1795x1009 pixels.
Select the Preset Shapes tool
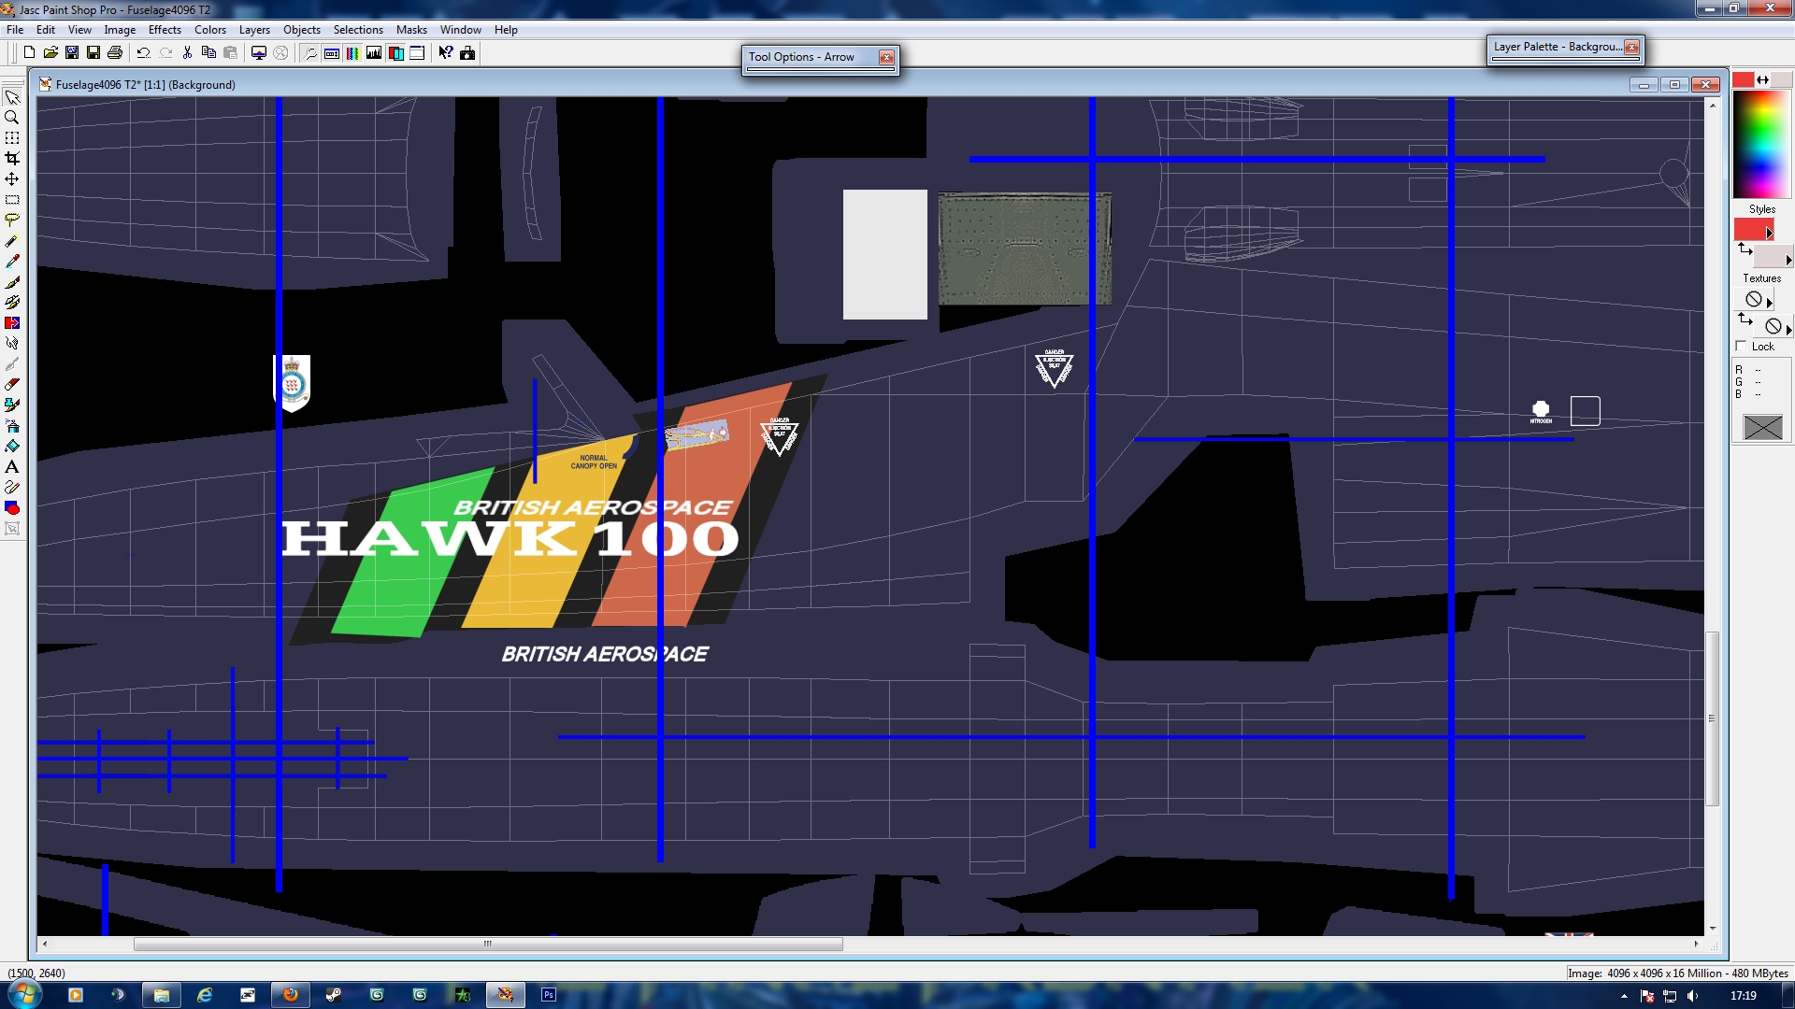12,508
